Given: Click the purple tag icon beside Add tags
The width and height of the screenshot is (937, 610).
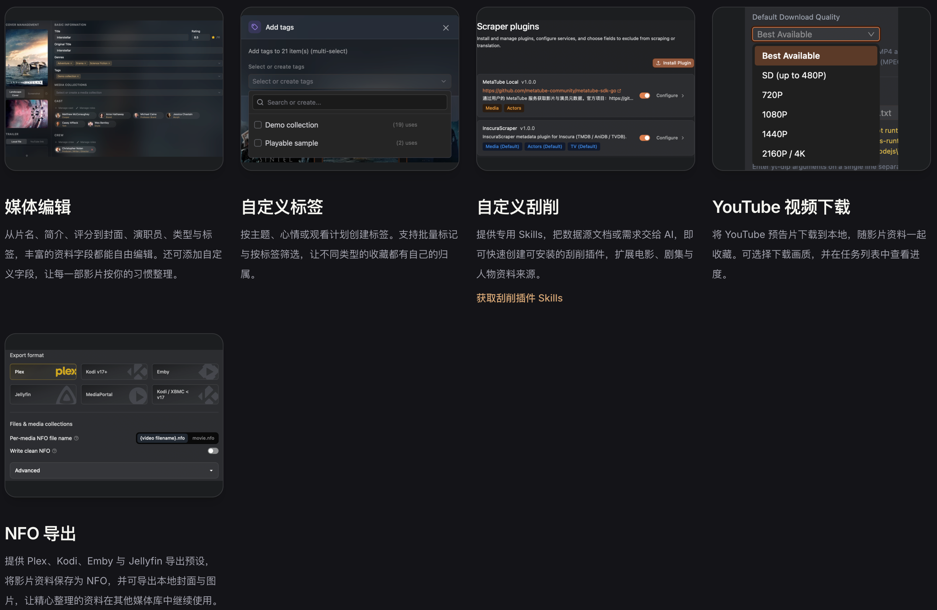Looking at the screenshot, I should tap(255, 27).
